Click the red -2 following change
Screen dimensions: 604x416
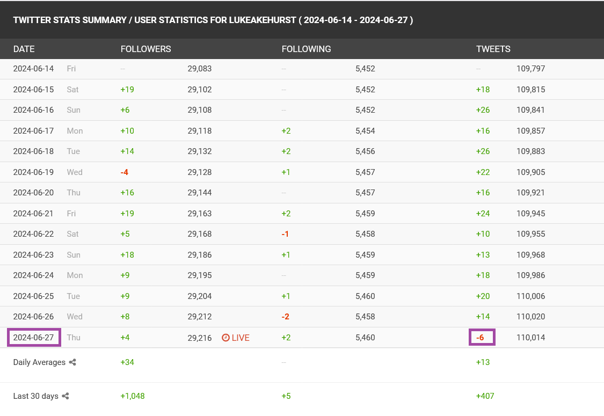click(285, 317)
